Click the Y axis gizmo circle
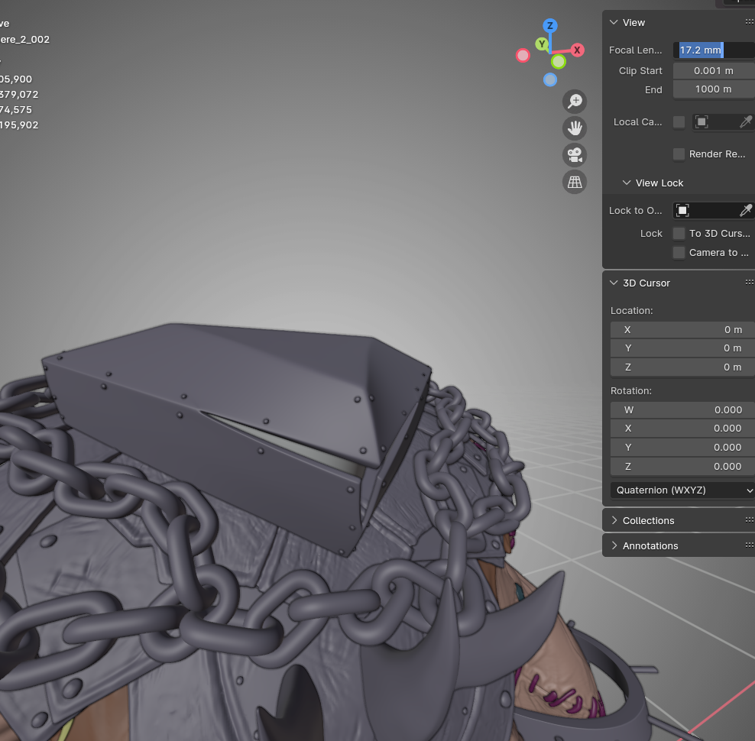 pos(542,44)
